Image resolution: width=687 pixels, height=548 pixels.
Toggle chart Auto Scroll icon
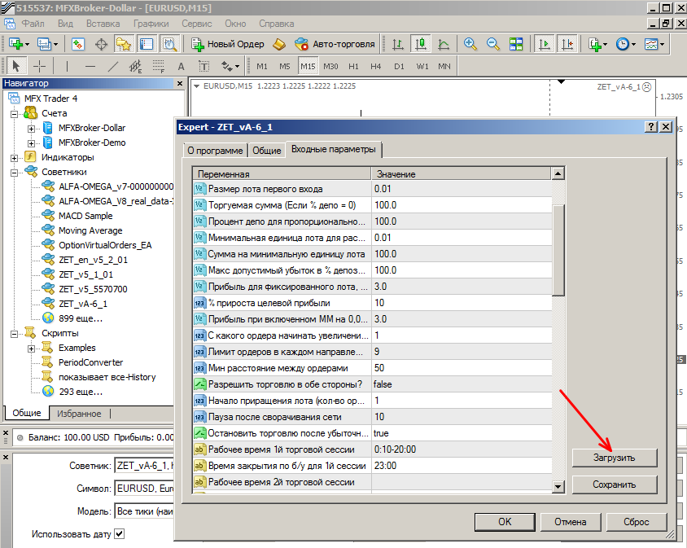click(545, 44)
